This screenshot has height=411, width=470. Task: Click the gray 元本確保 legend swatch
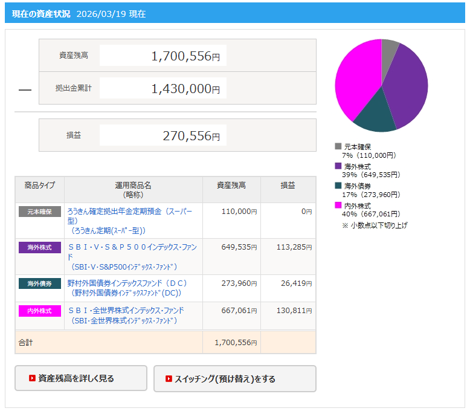pyautogui.click(x=338, y=146)
